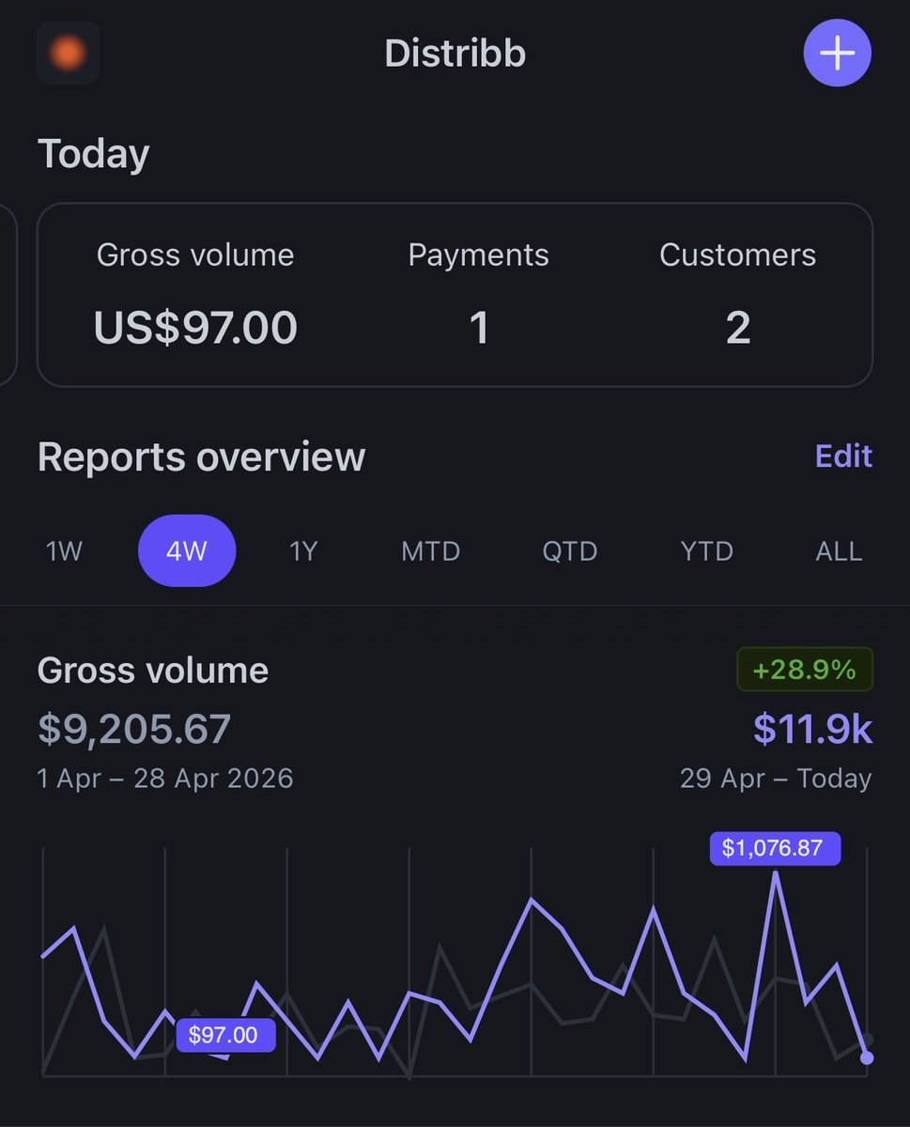Tap the 1 Apr – 28 Apr 2026 date range
910x1127 pixels.
(165, 779)
